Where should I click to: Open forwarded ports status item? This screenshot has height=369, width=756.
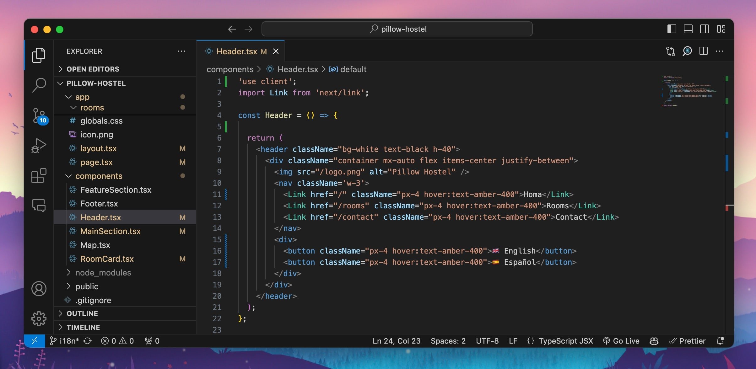pos(152,341)
